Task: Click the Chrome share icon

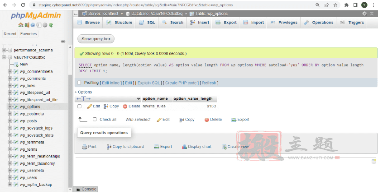Action: point(326,5)
